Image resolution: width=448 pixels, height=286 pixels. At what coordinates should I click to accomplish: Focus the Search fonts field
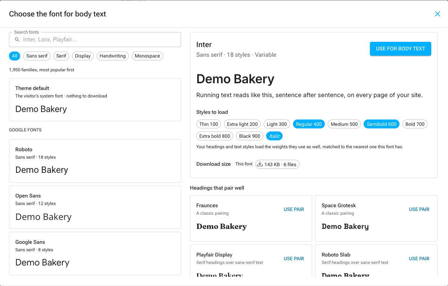click(x=95, y=40)
